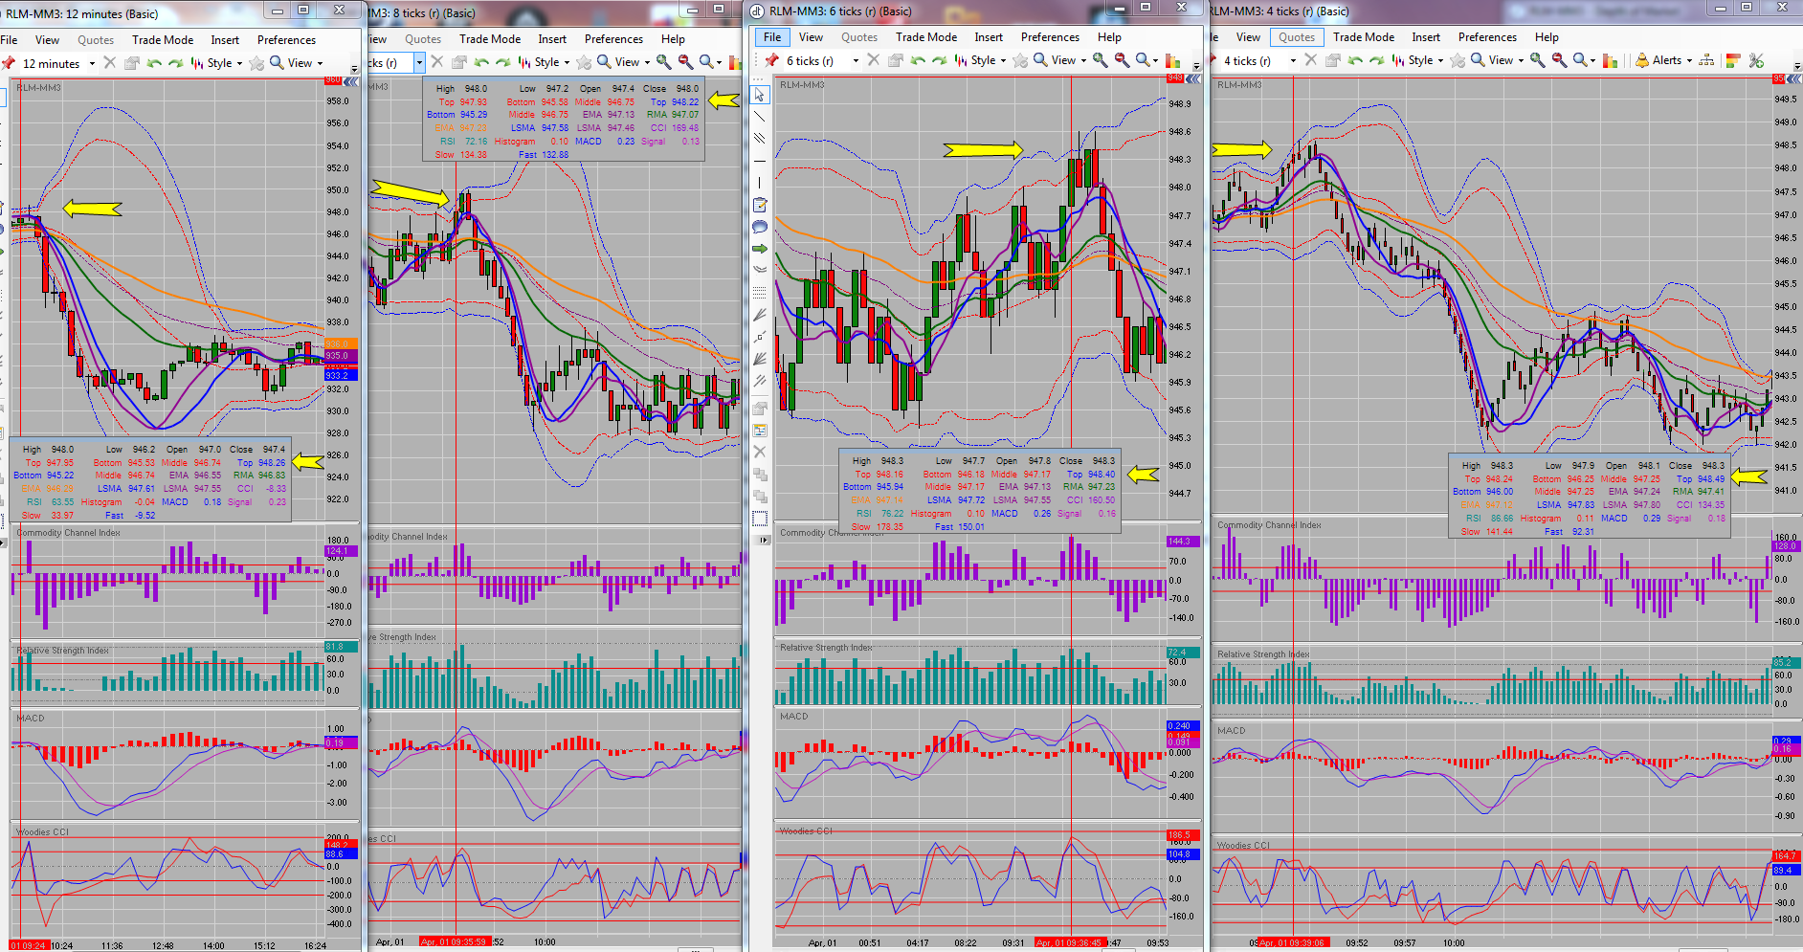Open File menu in 6 ticks window

click(772, 37)
